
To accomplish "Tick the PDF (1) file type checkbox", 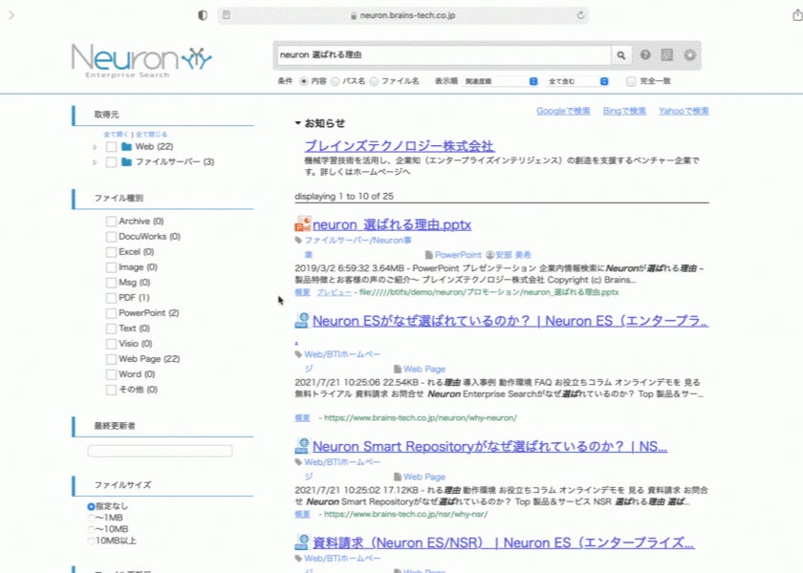I will pos(111,298).
